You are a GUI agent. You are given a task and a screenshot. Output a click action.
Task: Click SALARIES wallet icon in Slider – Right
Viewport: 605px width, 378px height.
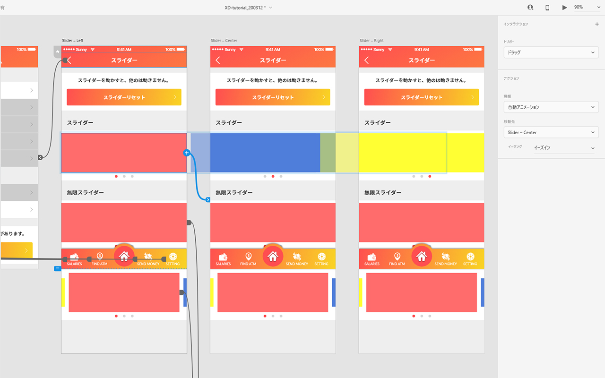(372, 257)
